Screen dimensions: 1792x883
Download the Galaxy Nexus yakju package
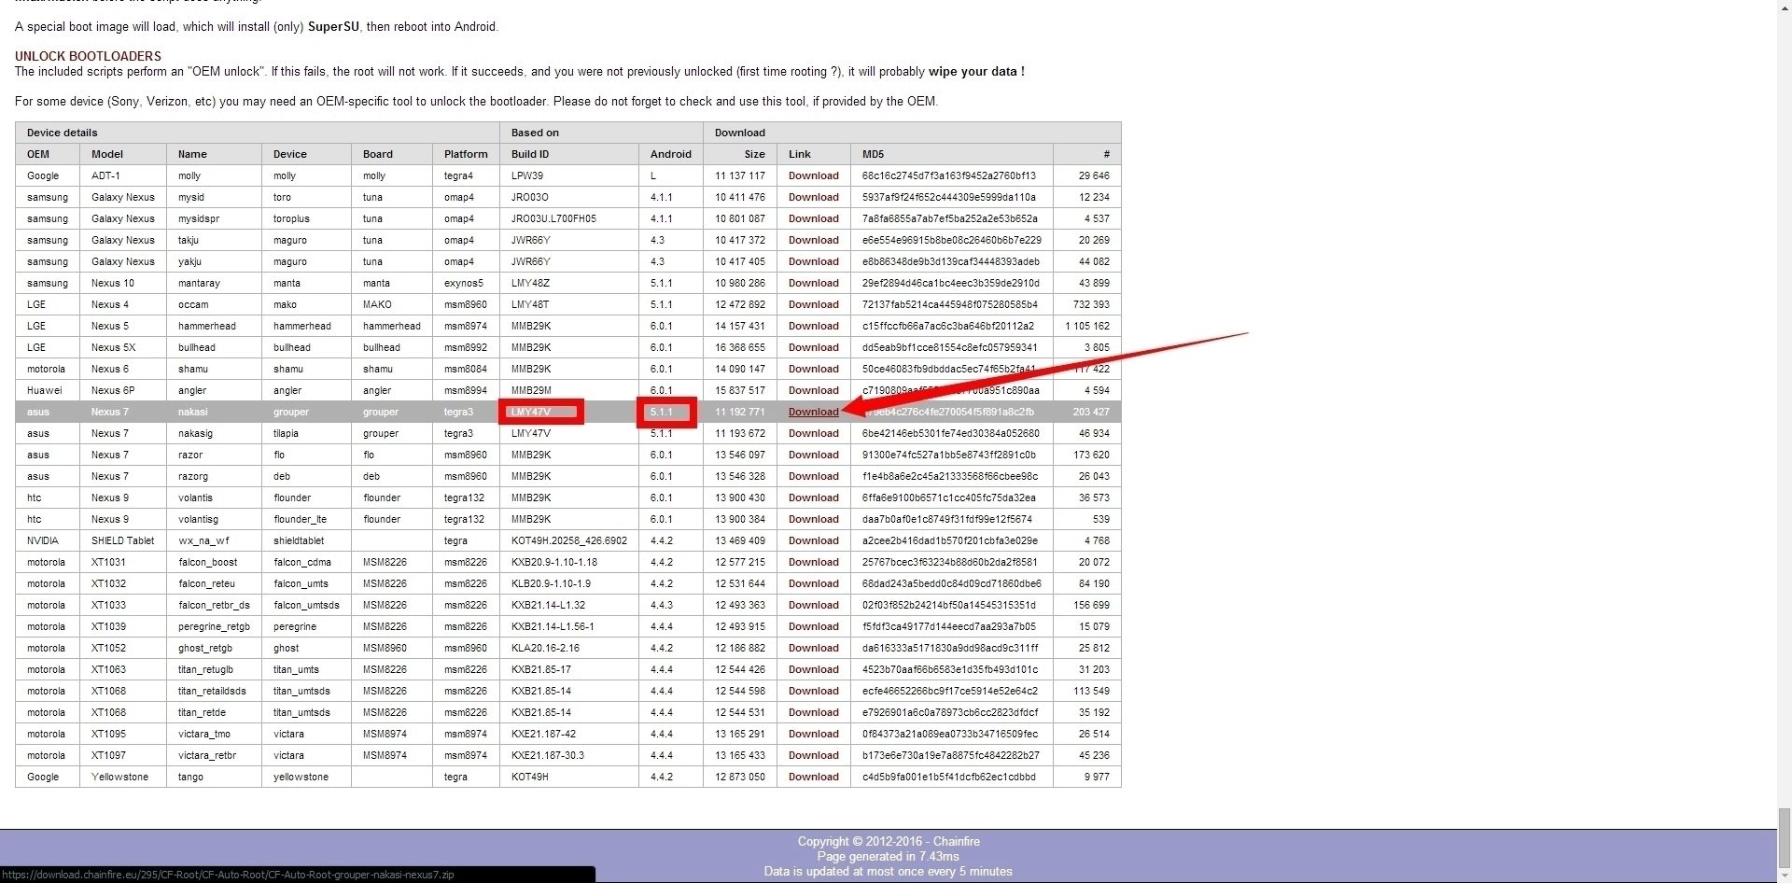(x=813, y=261)
